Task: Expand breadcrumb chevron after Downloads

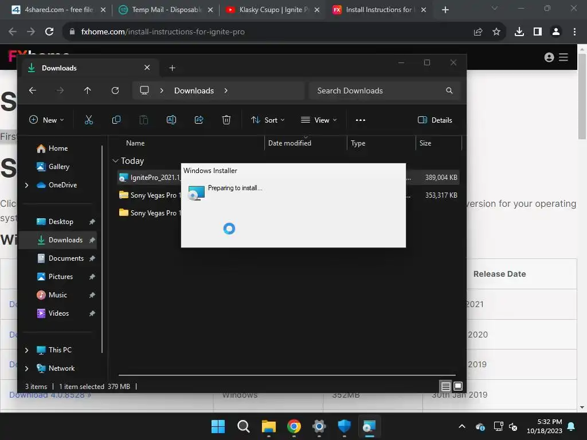Action: point(226,91)
